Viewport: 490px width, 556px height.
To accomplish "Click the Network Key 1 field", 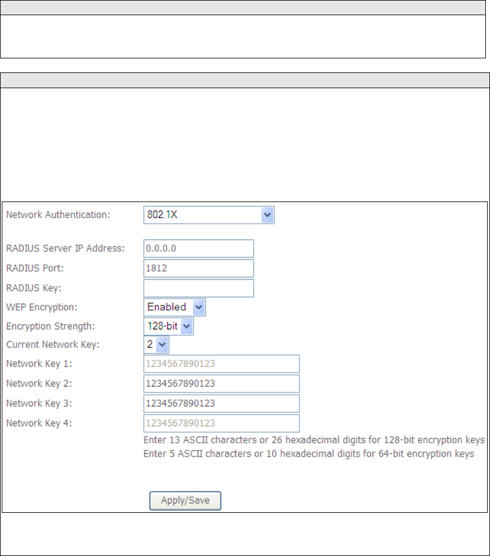I will pos(222,364).
